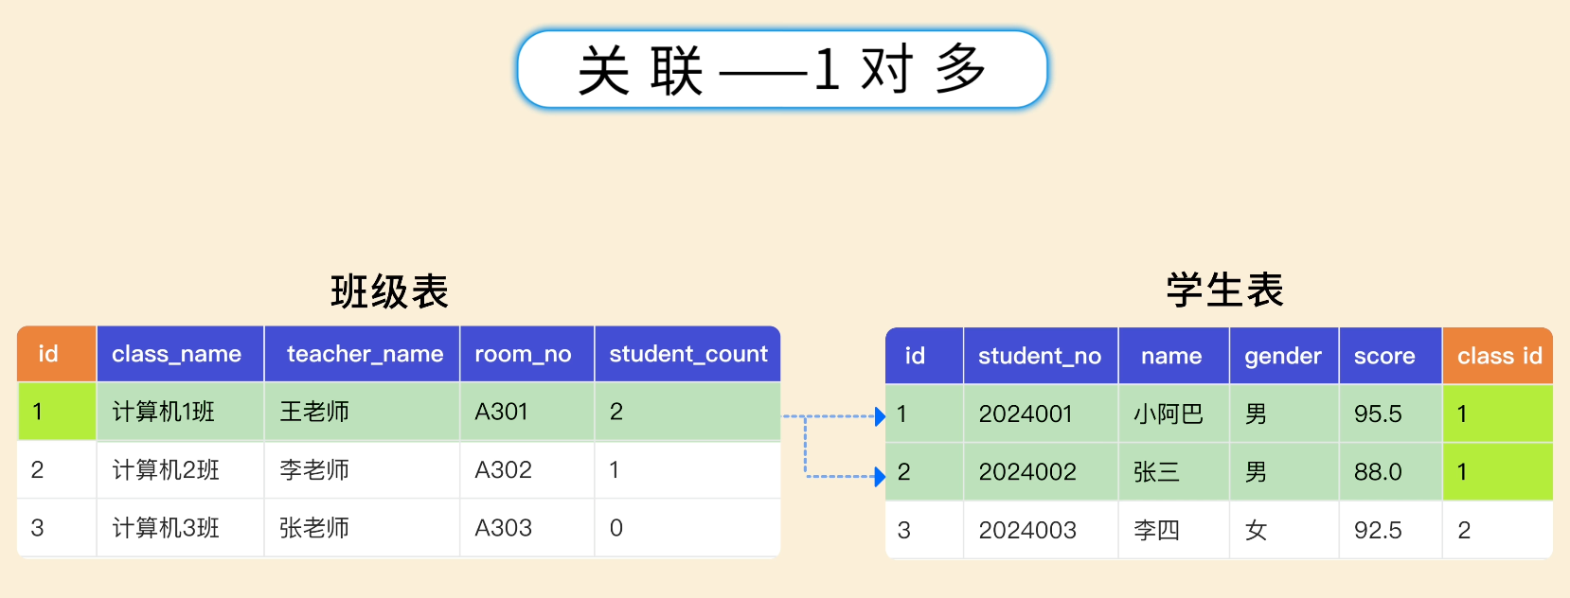Select the A303 room cell
The width and height of the screenshot is (1570, 598).
[x=504, y=528]
